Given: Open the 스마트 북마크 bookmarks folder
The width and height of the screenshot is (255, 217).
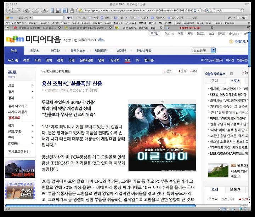Looking at the screenshot, I should (61, 23).
